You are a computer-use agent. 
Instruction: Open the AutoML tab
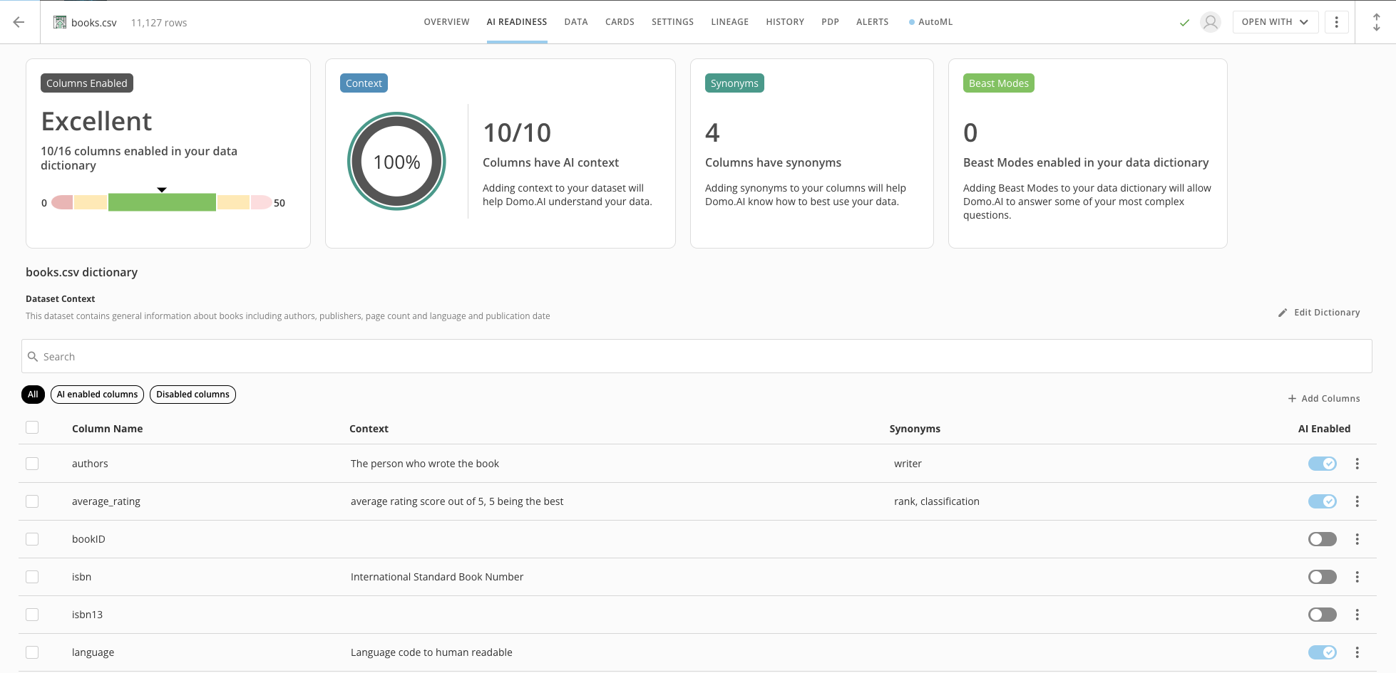coord(931,22)
